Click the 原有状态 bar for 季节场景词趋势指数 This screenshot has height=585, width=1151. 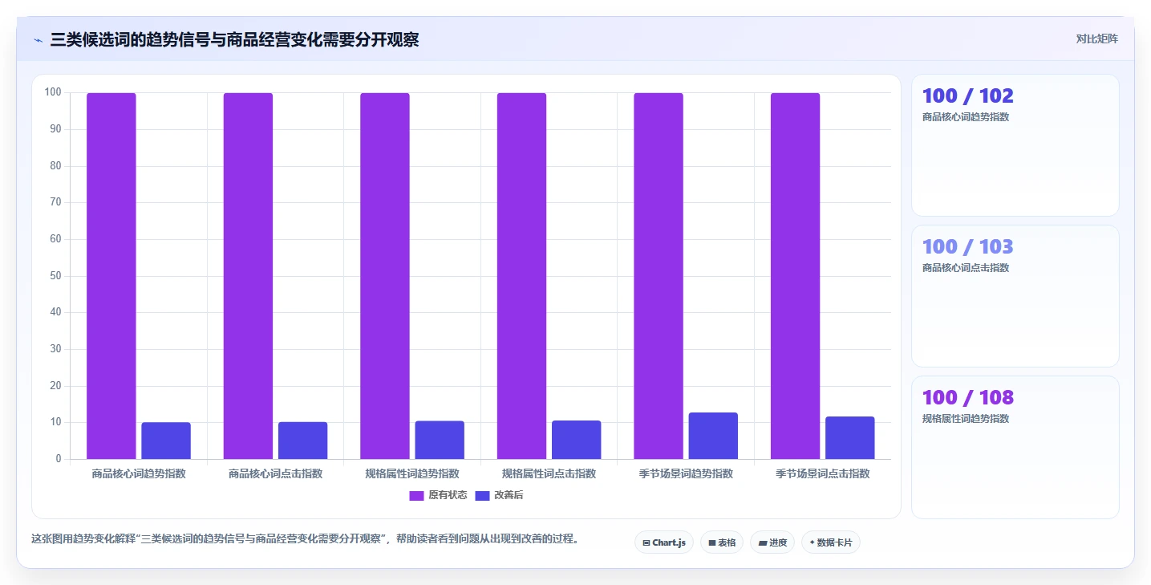[659, 276]
